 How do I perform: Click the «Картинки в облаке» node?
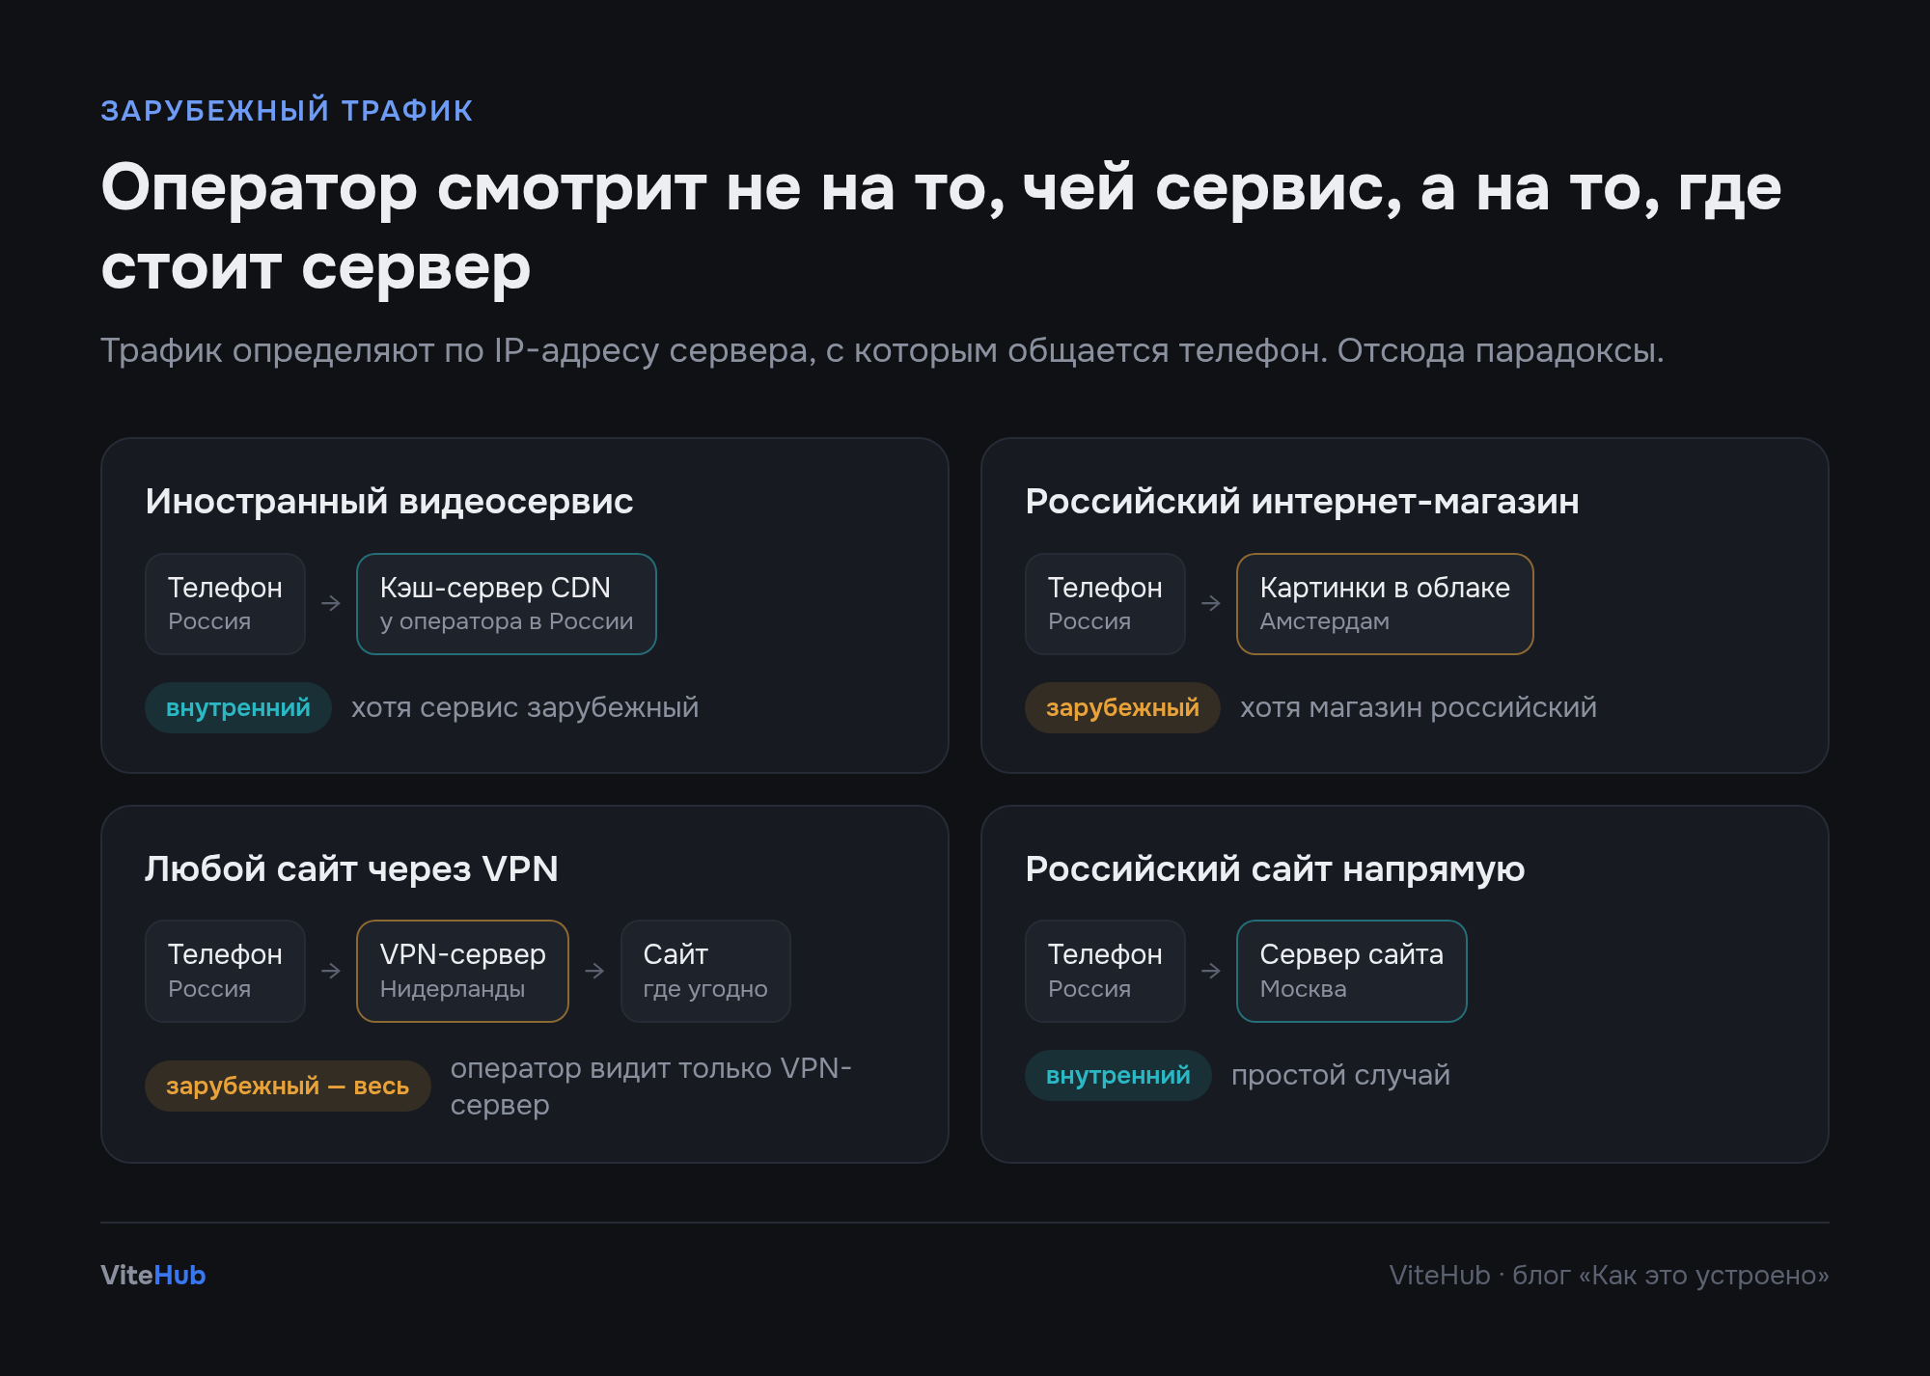[x=1385, y=604]
